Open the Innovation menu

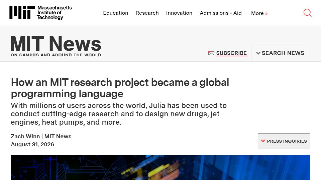(x=179, y=13)
